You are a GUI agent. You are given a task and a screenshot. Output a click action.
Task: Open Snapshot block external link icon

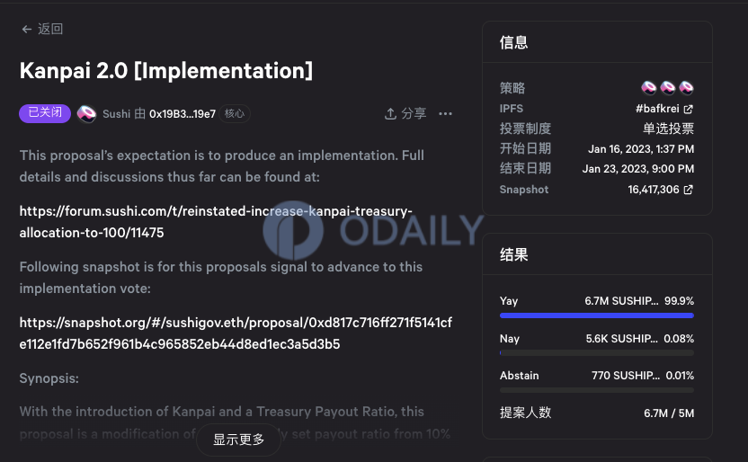click(x=689, y=190)
